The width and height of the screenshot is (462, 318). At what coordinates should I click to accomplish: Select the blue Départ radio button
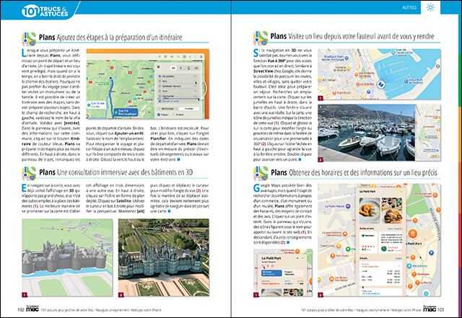(159, 115)
